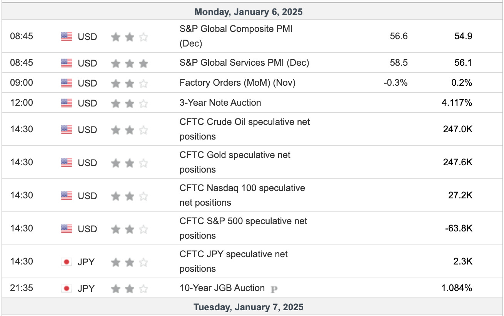Screen dimensions: 504x316
Task: Open the 3-Year Note Auction event
Action: point(220,103)
